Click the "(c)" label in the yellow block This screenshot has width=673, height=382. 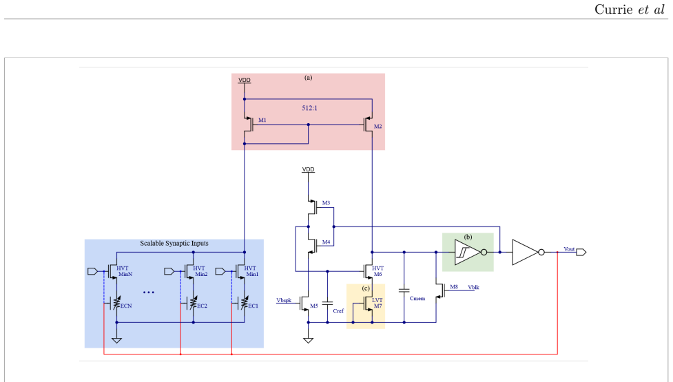click(x=366, y=288)
